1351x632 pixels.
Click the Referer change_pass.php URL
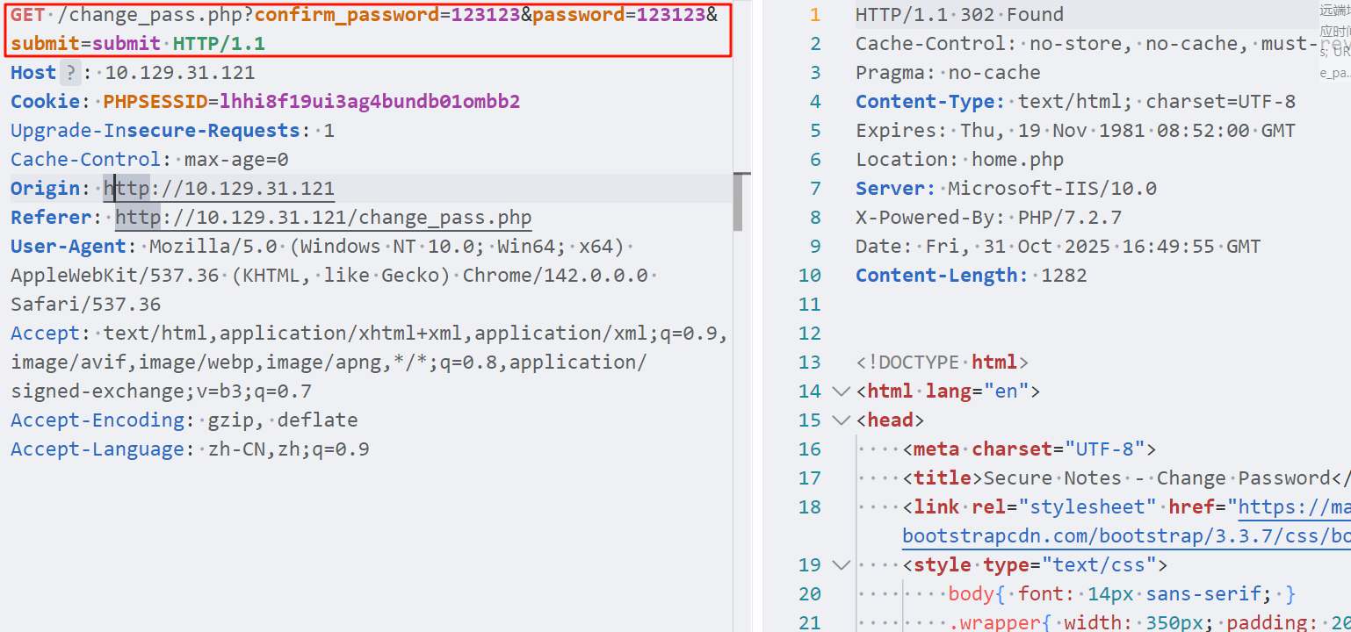323,218
